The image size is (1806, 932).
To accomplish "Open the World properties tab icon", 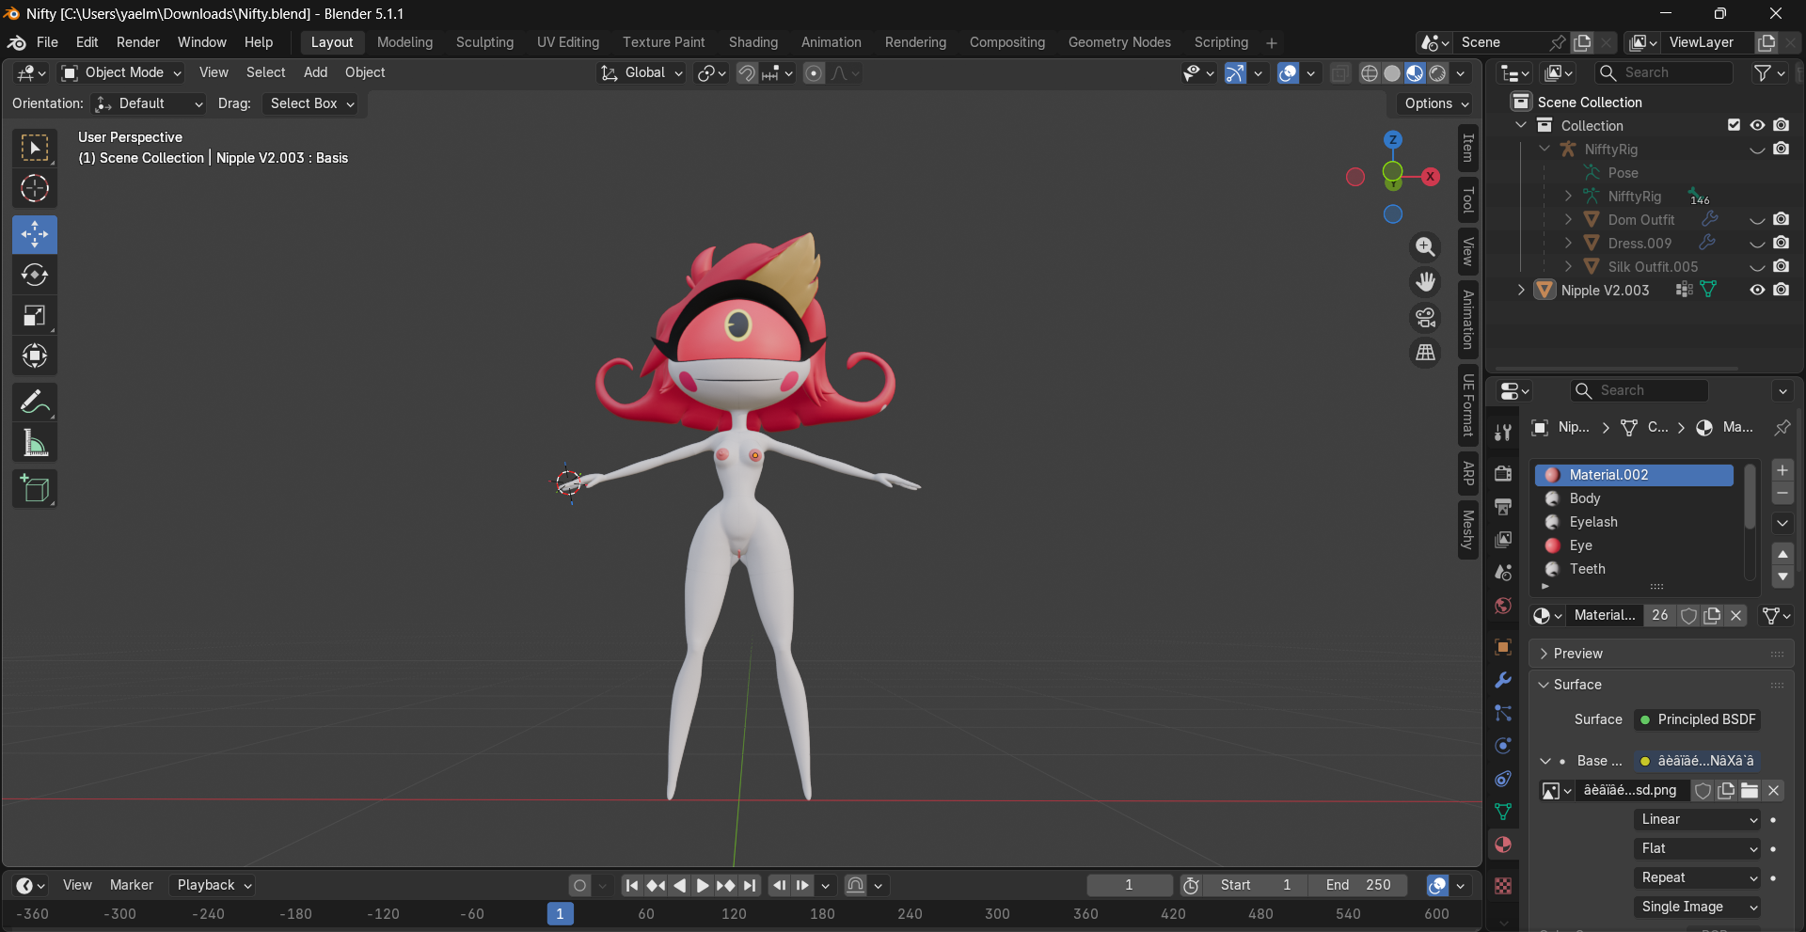I will (x=1503, y=606).
